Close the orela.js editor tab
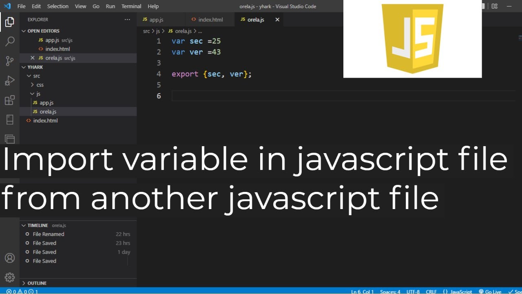This screenshot has width=522, height=294. point(277,20)
